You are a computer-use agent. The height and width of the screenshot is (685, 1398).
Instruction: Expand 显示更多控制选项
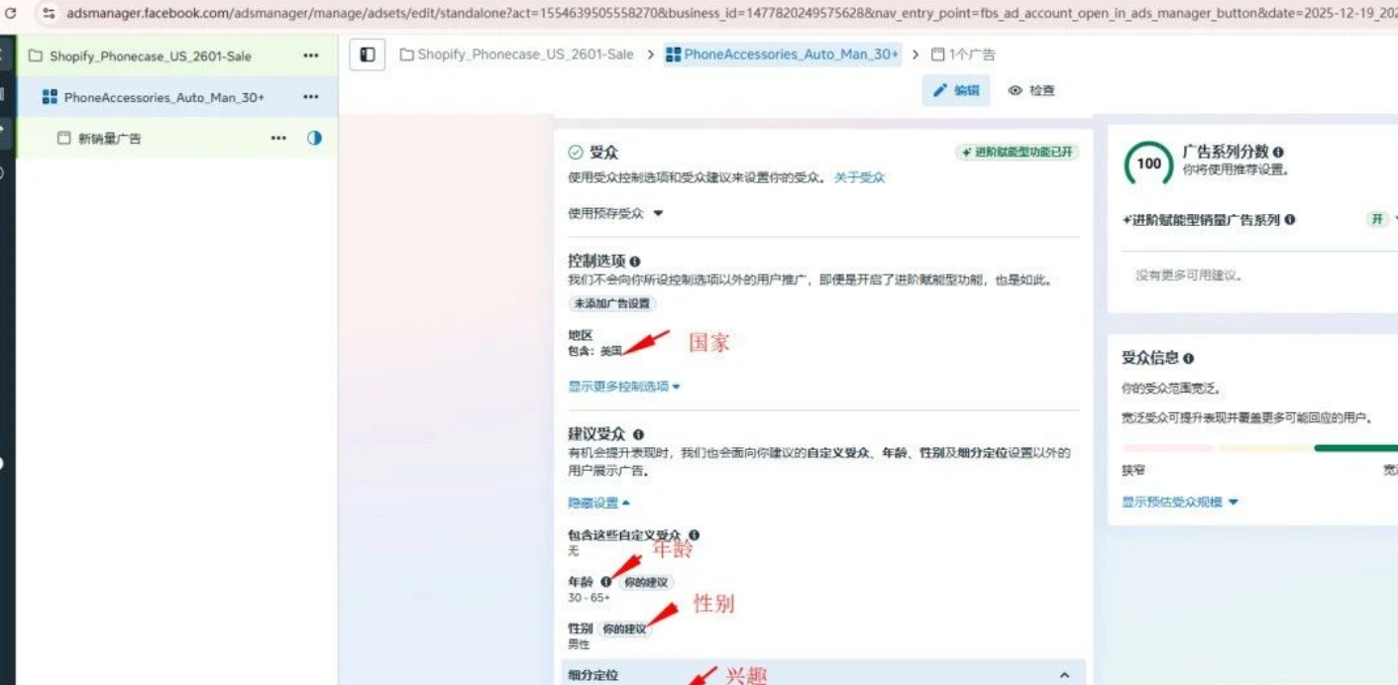point(624,387)
